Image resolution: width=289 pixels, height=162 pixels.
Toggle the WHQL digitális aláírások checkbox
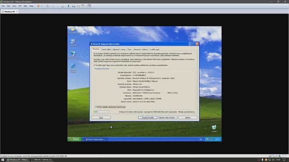pos(96,107)
